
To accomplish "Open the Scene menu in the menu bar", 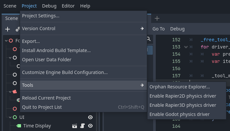I will [10, 6].
